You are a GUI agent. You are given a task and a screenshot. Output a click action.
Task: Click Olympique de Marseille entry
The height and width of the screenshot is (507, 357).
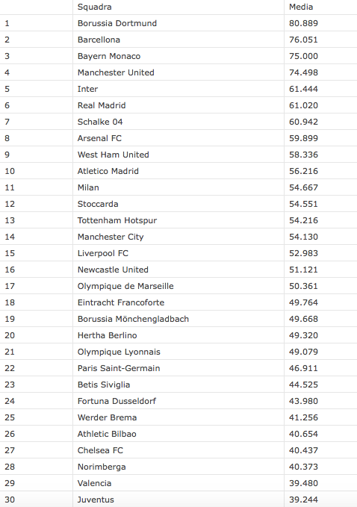click(125, 286)
